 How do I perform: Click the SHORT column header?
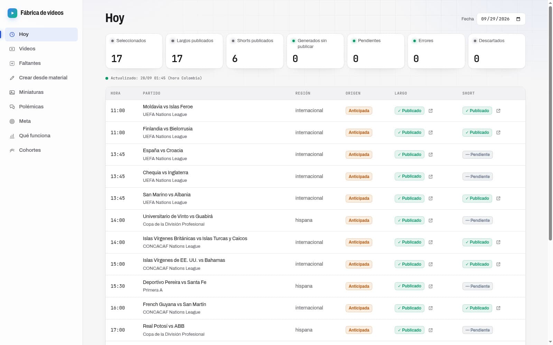469,93
